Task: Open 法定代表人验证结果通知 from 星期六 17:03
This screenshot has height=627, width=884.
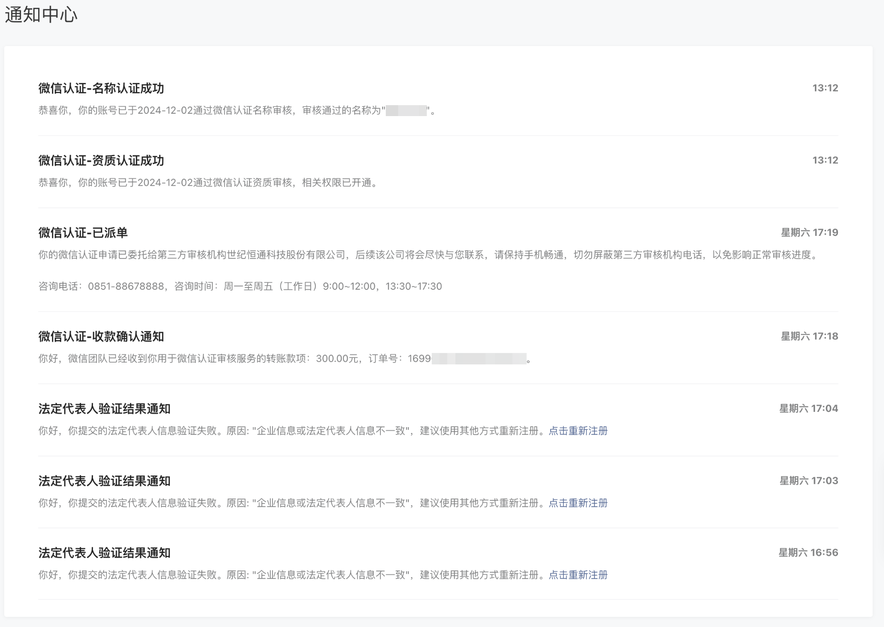Action: [105, 481]
